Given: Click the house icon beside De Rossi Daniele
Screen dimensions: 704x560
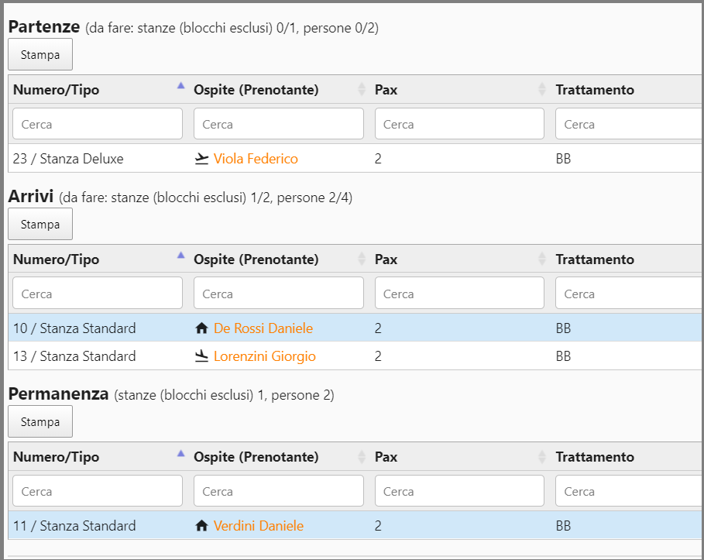Looking at the screenshot, I should (202, 328).
